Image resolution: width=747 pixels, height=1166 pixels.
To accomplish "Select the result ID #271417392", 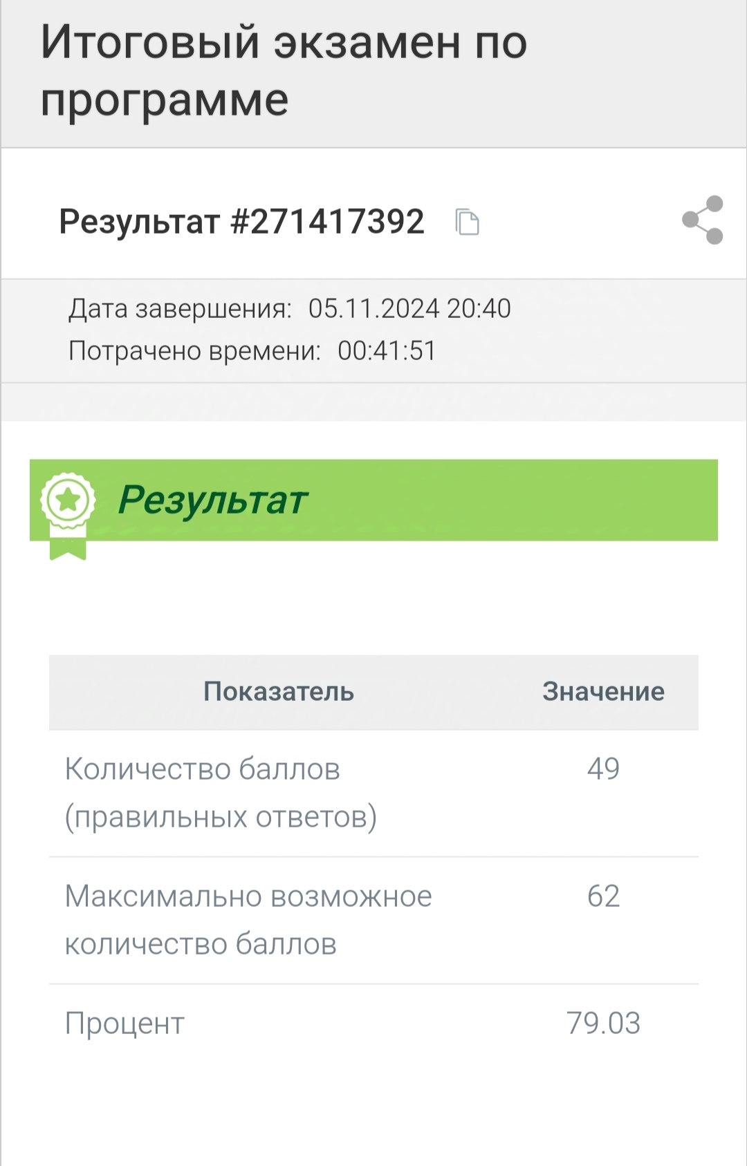I will click(326, 222).
